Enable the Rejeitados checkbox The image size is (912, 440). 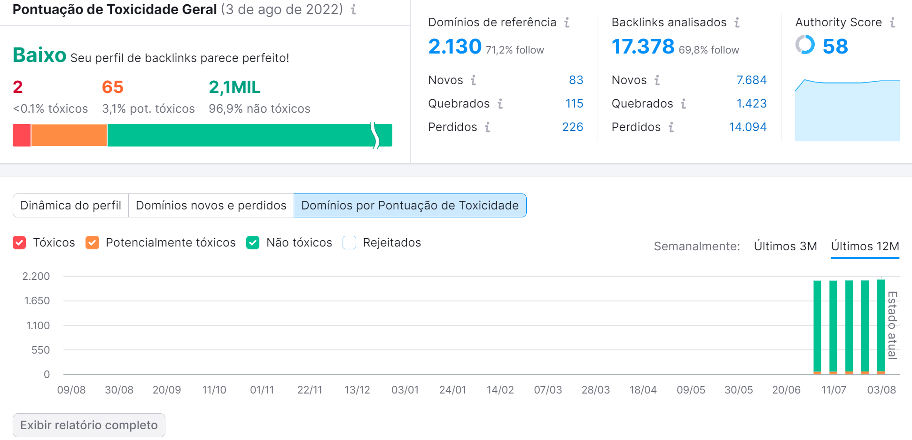pos(349,243)
